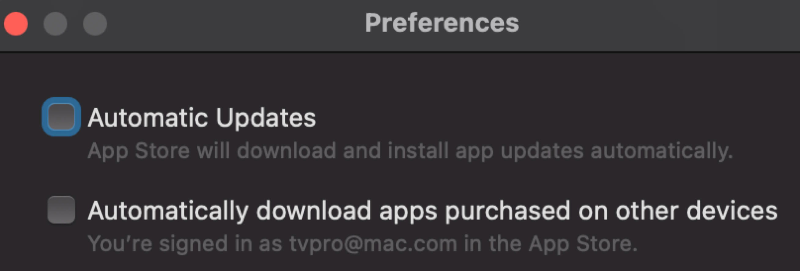
Task: Click the word "Updates" in the first option
Action: pos(265,118)
